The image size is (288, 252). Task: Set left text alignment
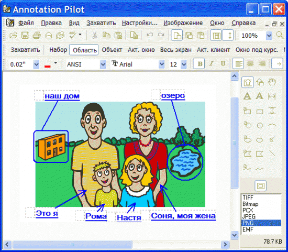238,64
